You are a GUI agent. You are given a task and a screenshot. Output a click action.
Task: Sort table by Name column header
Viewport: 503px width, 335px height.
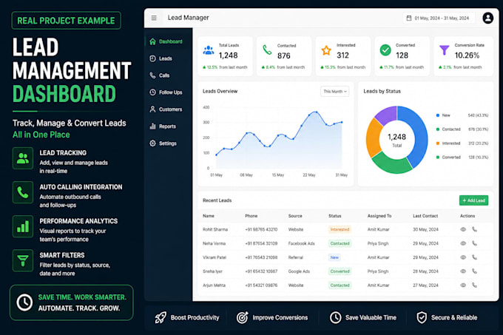[209, 216]
